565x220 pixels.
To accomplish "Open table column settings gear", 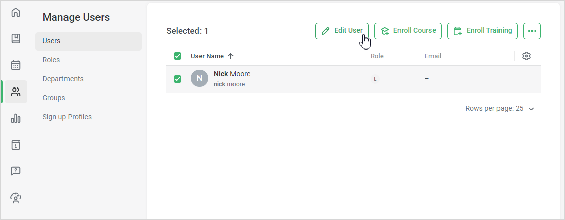I will point(526,56).
